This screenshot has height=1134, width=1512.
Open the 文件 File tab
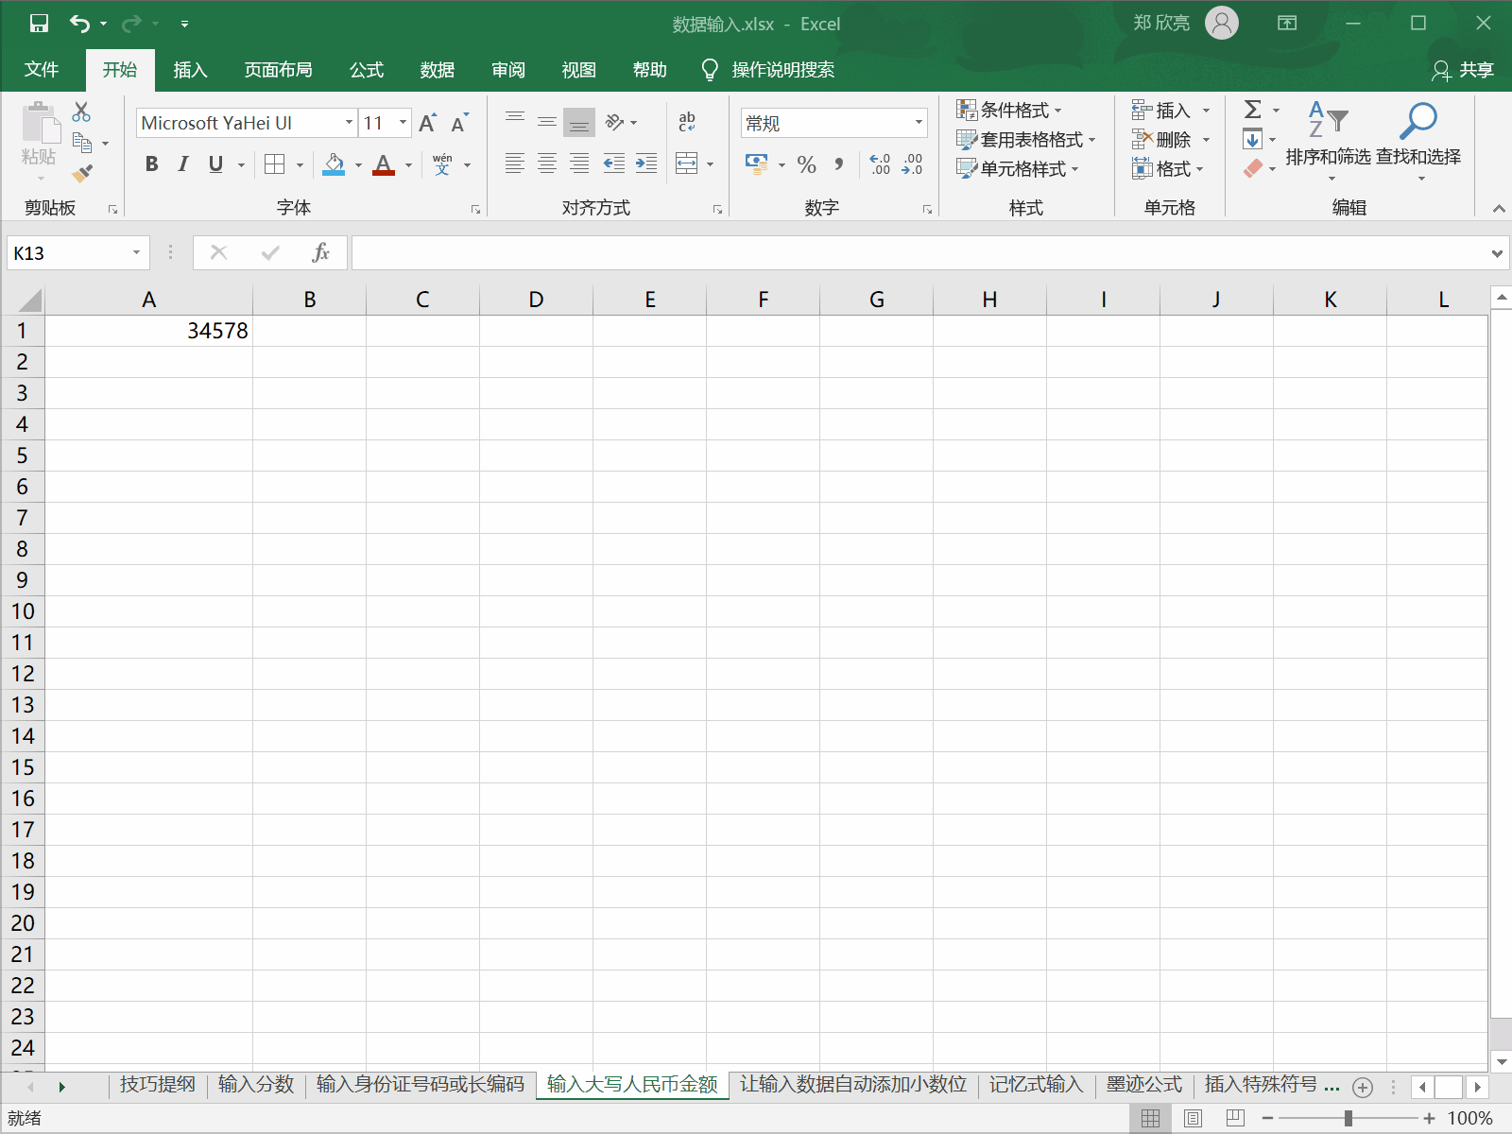coord(42,70)
